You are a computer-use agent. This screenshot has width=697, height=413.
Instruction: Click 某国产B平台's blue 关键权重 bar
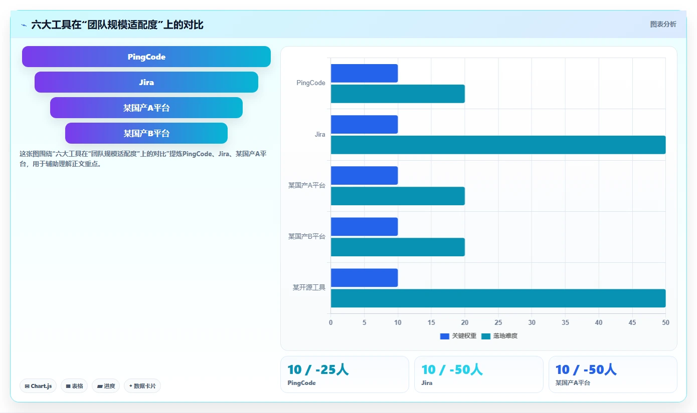point(364,226)
